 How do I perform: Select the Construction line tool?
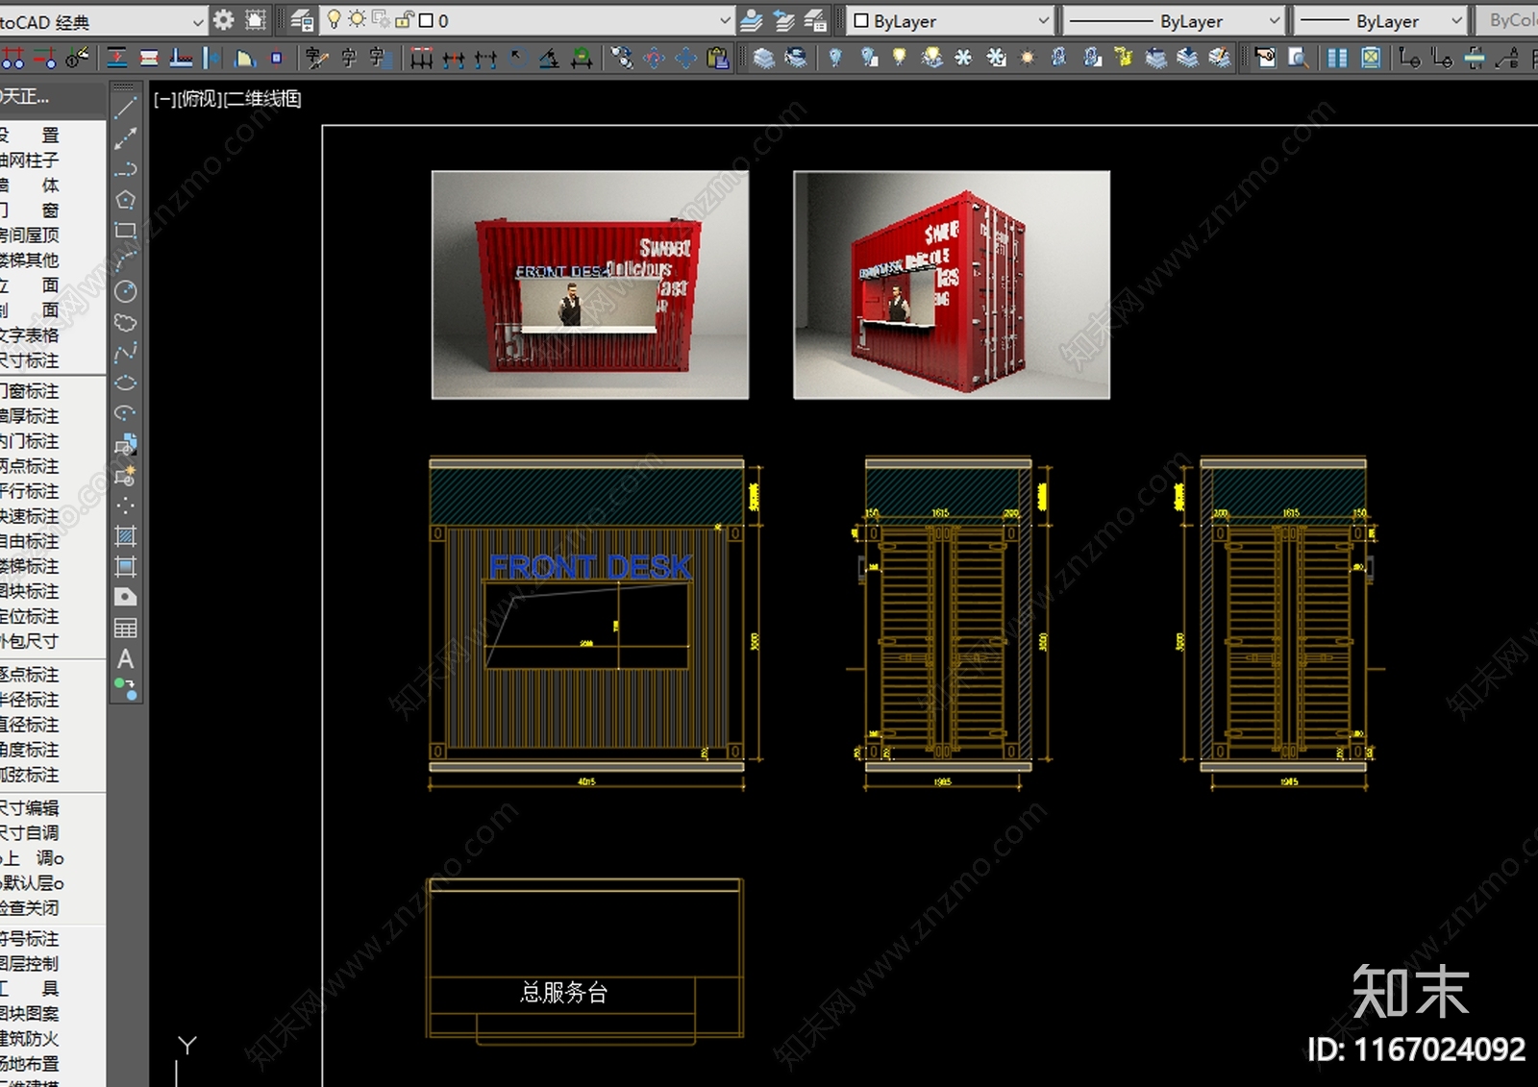(125, 138)
